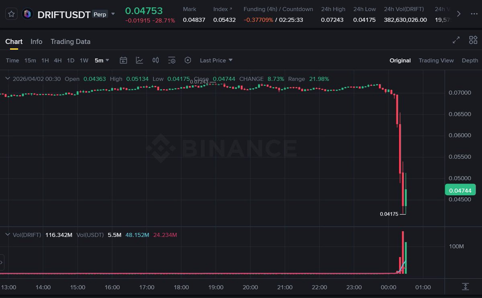482x298 pixels.
Task: Add DRIFTUSDT to favorites with star icon
Action: click(12, 14)
